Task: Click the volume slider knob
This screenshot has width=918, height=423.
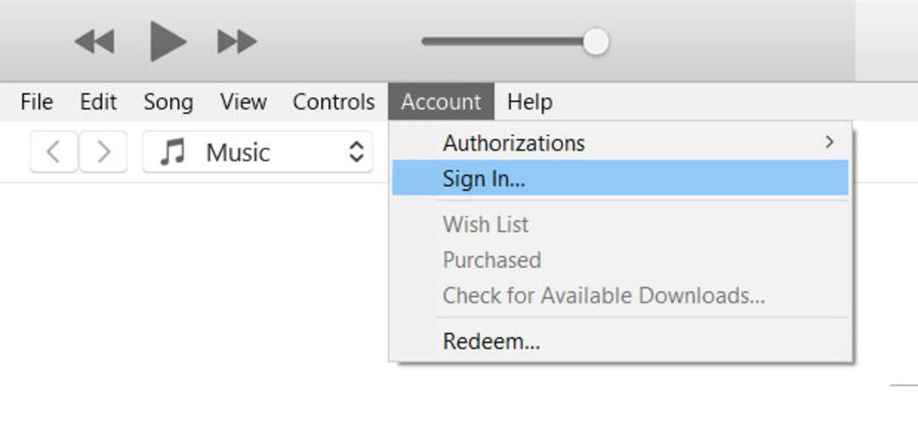Action: [x=596, y=42]
